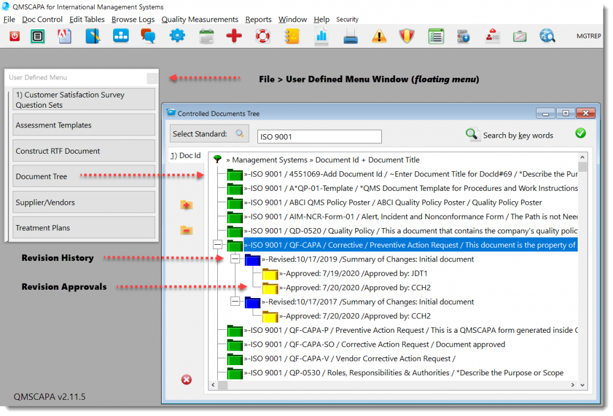Open the blue org chart icon
613x416 pixels.
click(x=121, y=36)
